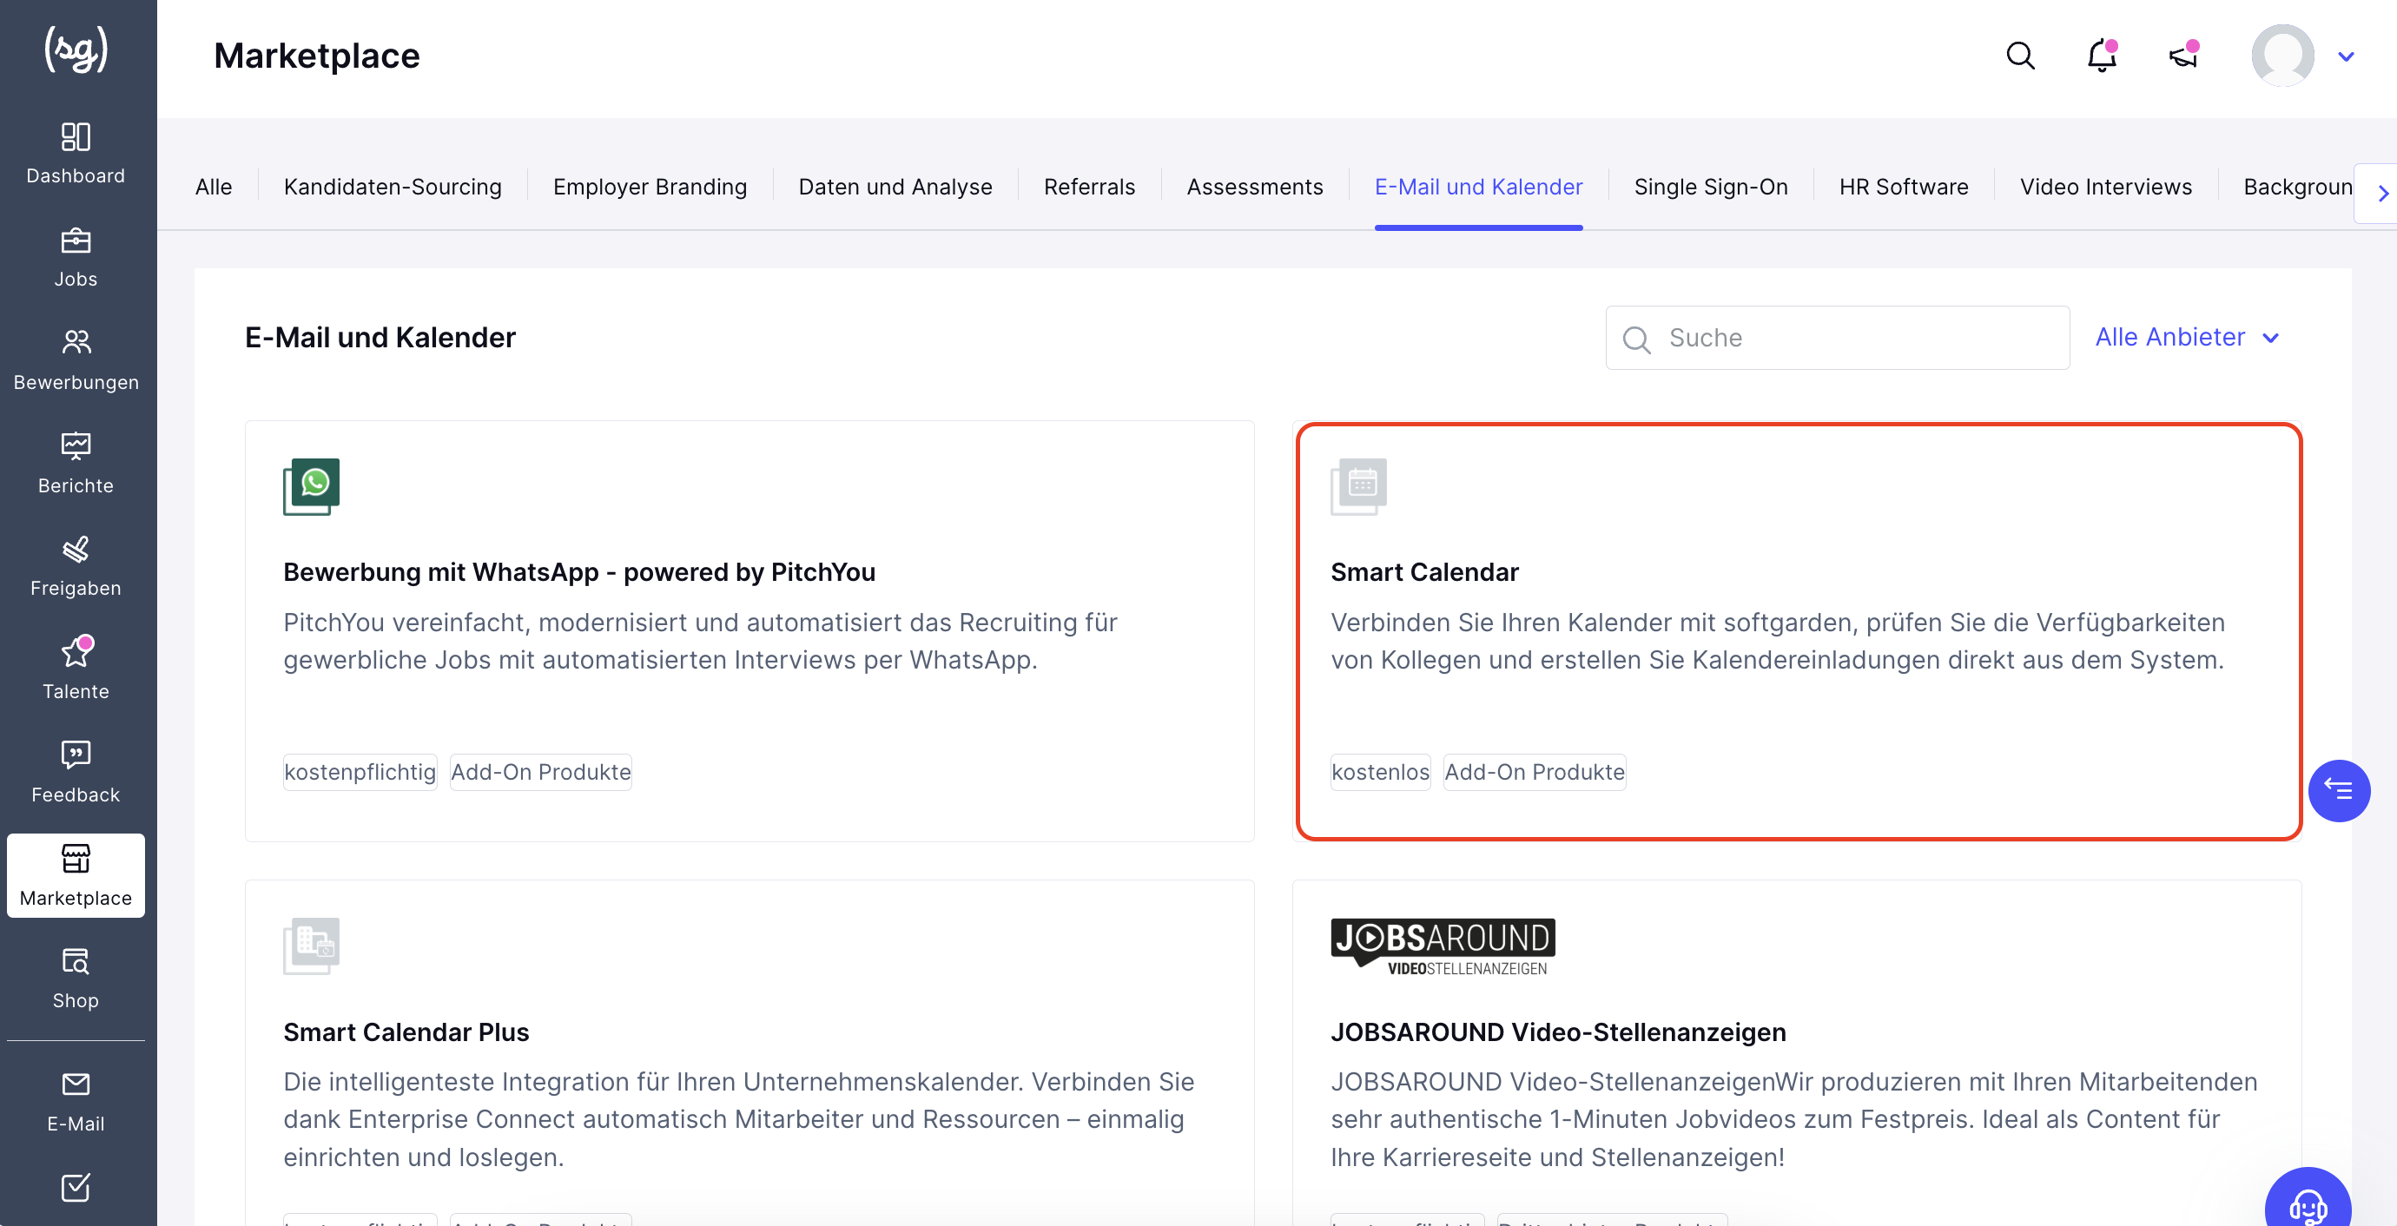2397x1226 pixels.
Task: Click the user avatar picture
Action: click(x=2282, y=56)
